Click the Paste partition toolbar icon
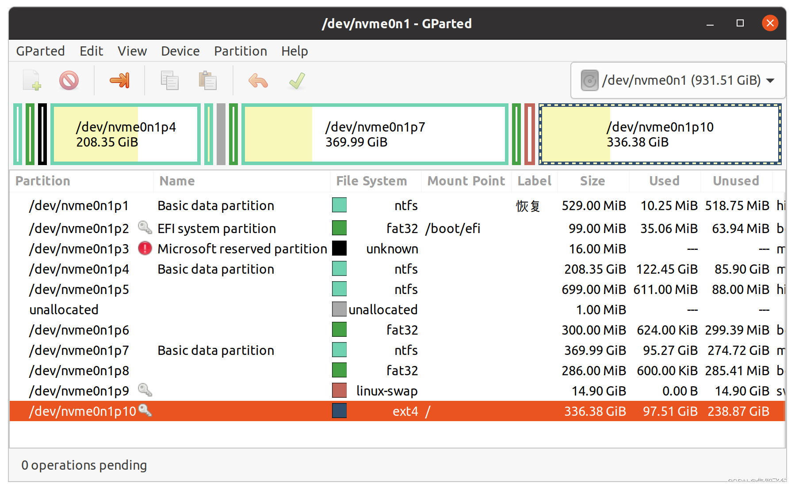This screenshot has width=795, height=490. (x=207, y=80)
